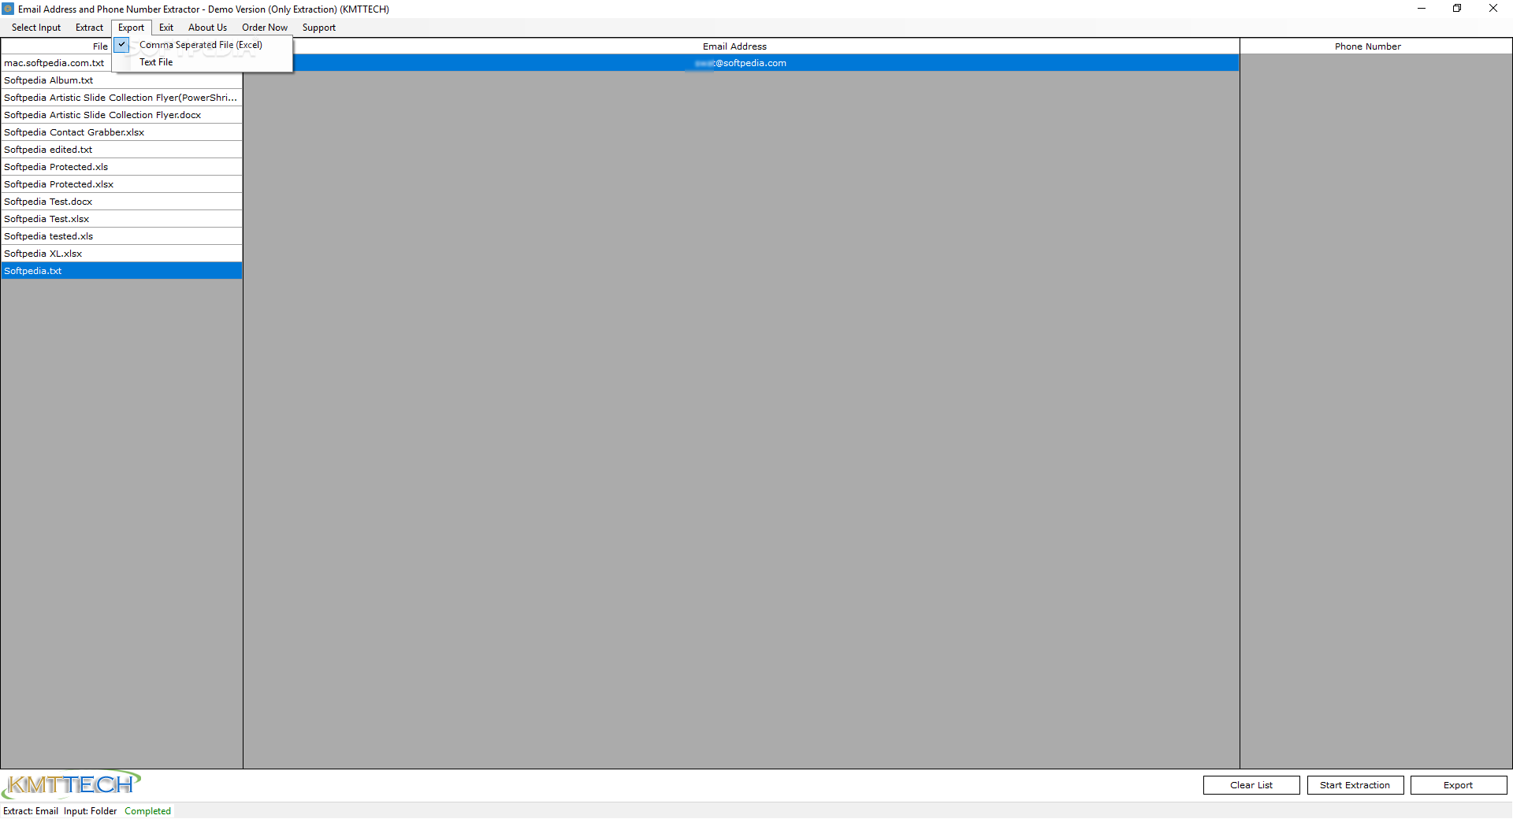1513x819 pixels.
Task: Click the Completed status text
Action: pyautogui.click(x=147, y=811)
